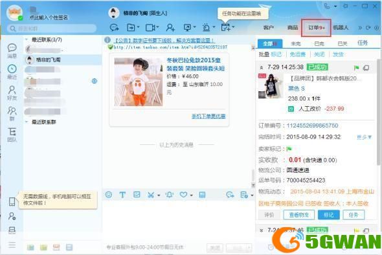Click the contact search input field
The height and width of the screenshot is (255, 382).
coord(52,28)
